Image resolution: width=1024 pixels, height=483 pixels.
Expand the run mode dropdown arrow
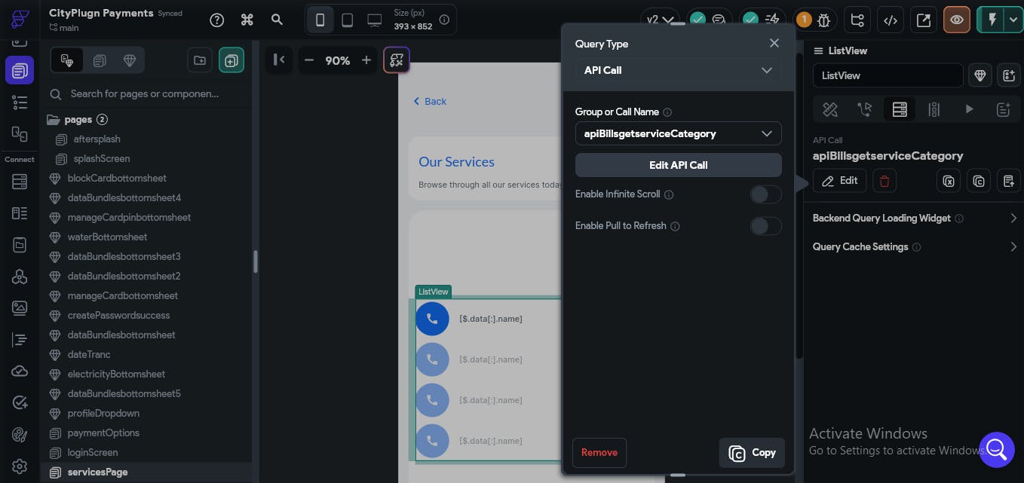click(x=1012, y=20)
